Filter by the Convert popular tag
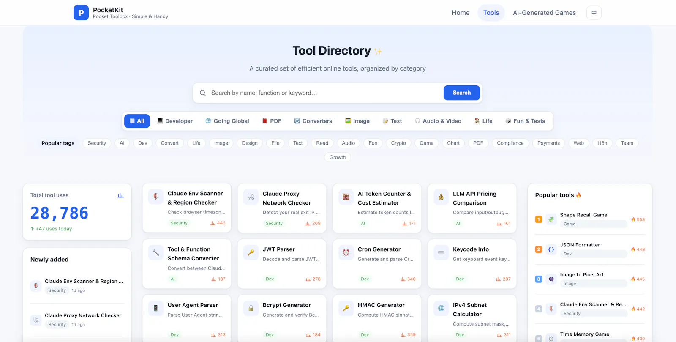Image resolution: width=676 pixels, height=342 pixels. click(170, 143)
